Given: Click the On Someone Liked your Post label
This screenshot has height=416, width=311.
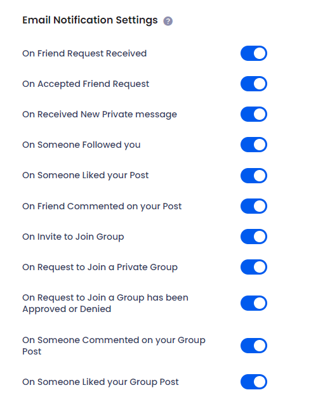Looking at the screenshot, I should coord(85,176).
